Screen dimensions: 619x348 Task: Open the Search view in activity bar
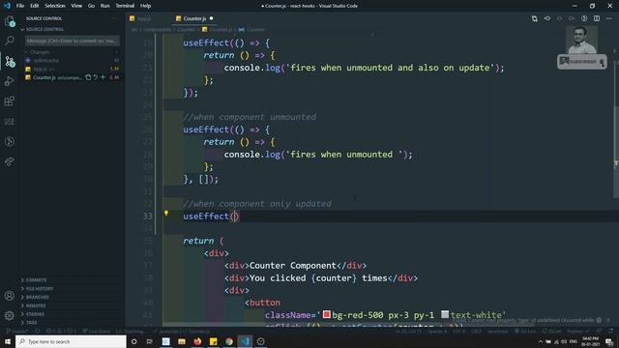click(x=10, y=41)
